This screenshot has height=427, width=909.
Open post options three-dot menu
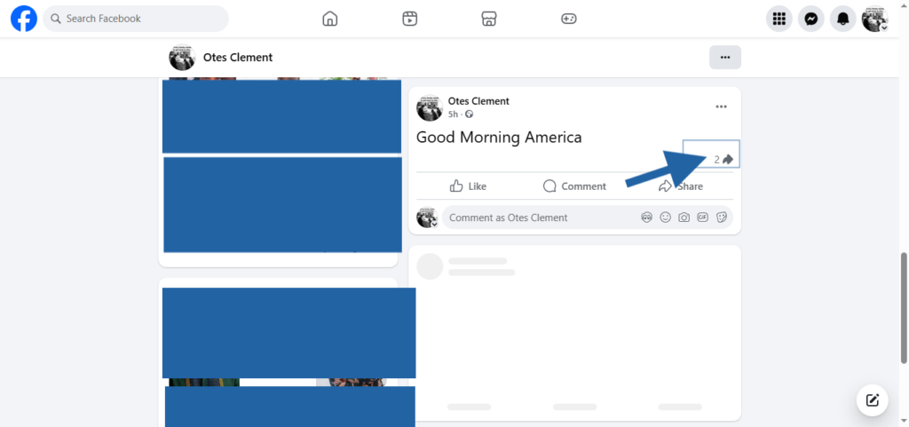click(x=722, y=107)
